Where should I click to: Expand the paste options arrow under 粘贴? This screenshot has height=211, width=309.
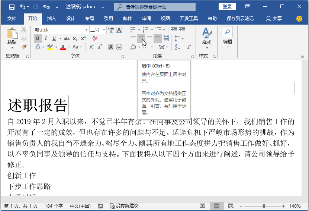[12, 48]
